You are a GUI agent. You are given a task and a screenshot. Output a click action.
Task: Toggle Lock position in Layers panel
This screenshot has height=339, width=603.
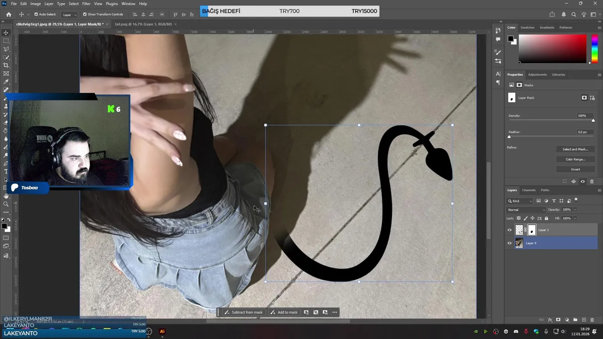(x=532, y=218)
